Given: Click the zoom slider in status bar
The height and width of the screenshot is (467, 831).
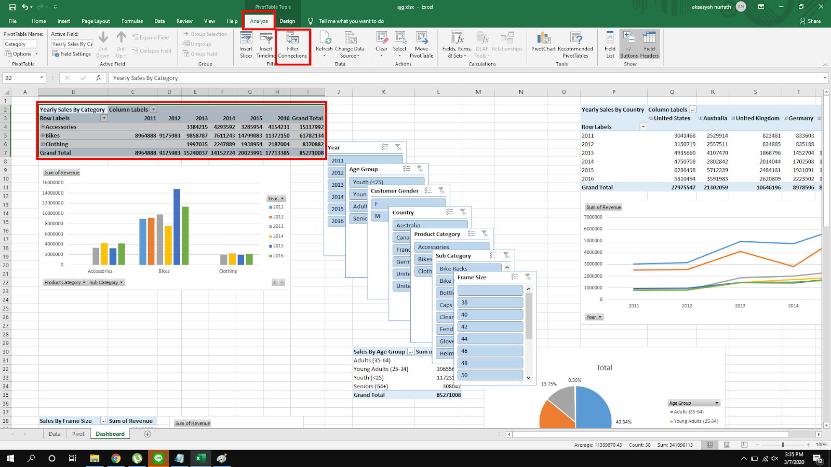Looking at the screenshot, I should [783, 445].
